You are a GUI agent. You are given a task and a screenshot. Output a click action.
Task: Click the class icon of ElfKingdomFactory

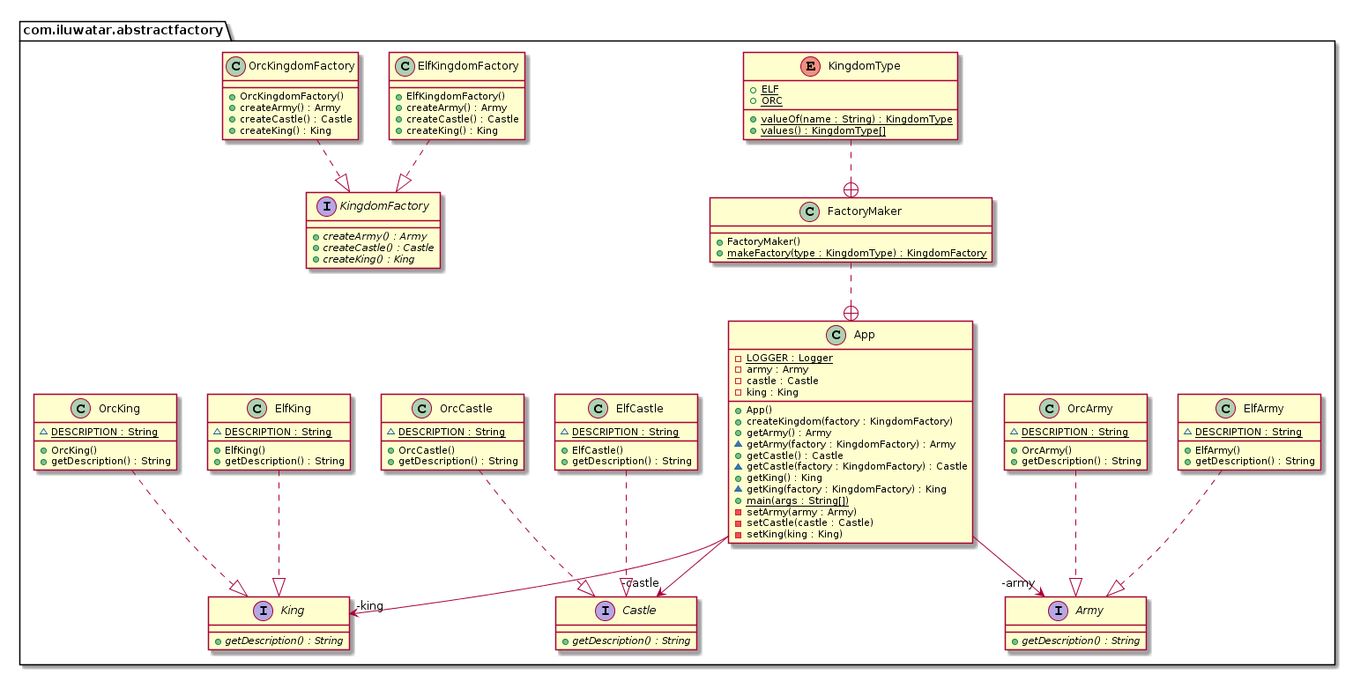pos(404,66)
